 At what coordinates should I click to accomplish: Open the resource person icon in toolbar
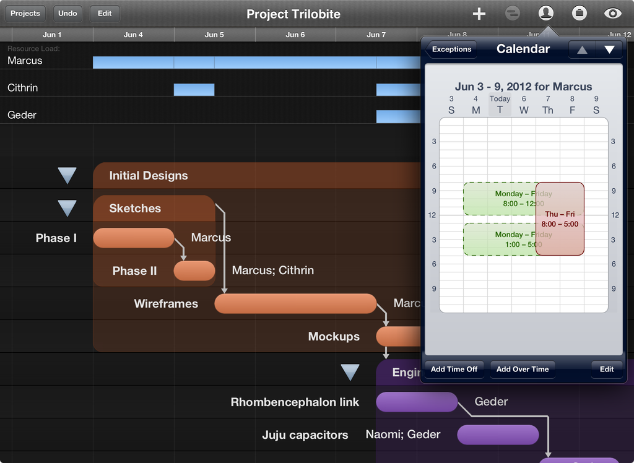[545, 14]
